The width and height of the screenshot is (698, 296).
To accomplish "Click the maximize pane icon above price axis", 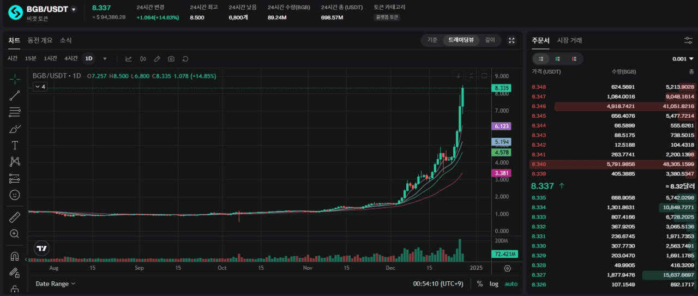I will point(484,76).
